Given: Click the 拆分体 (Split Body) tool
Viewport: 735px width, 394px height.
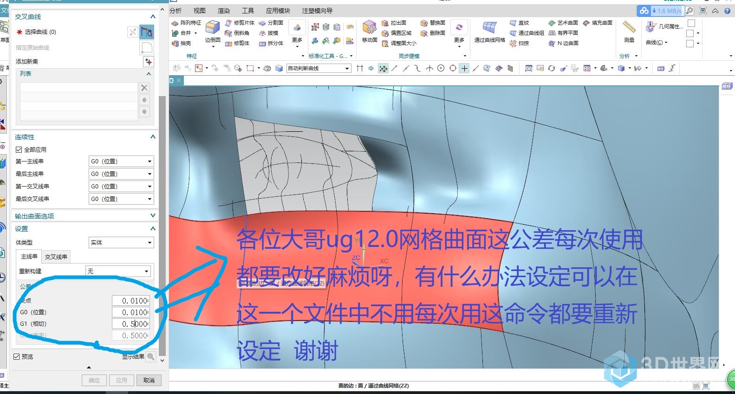Looking at the screenshot, I should coord(271,43).
